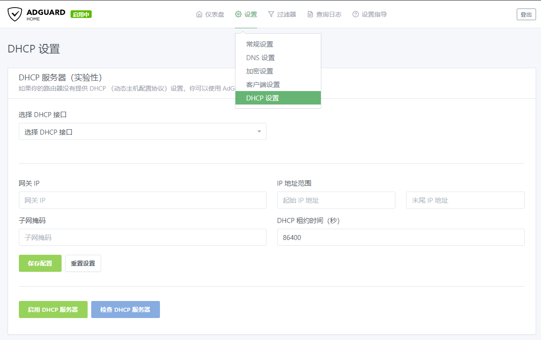Open DNS 设置 from the menu
This screenshot has height=340, width=541.
click(x=261, y=57)
